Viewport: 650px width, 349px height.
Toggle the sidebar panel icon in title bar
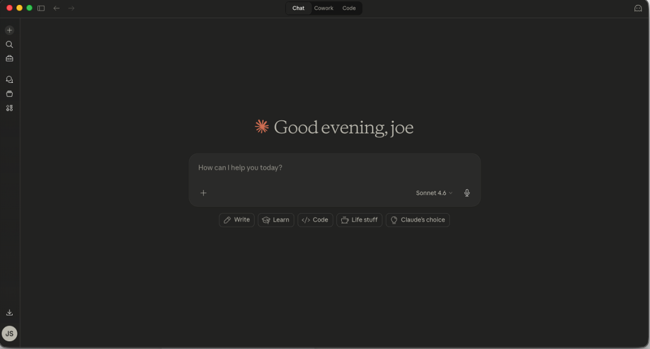coord(41,8)
